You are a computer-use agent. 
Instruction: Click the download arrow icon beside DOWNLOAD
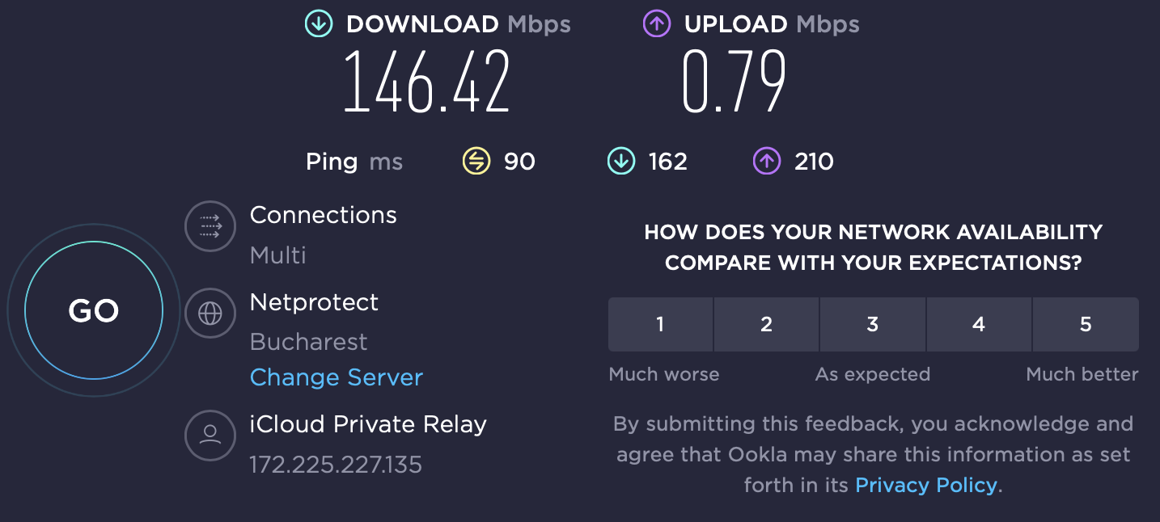[x=319, y=24]
